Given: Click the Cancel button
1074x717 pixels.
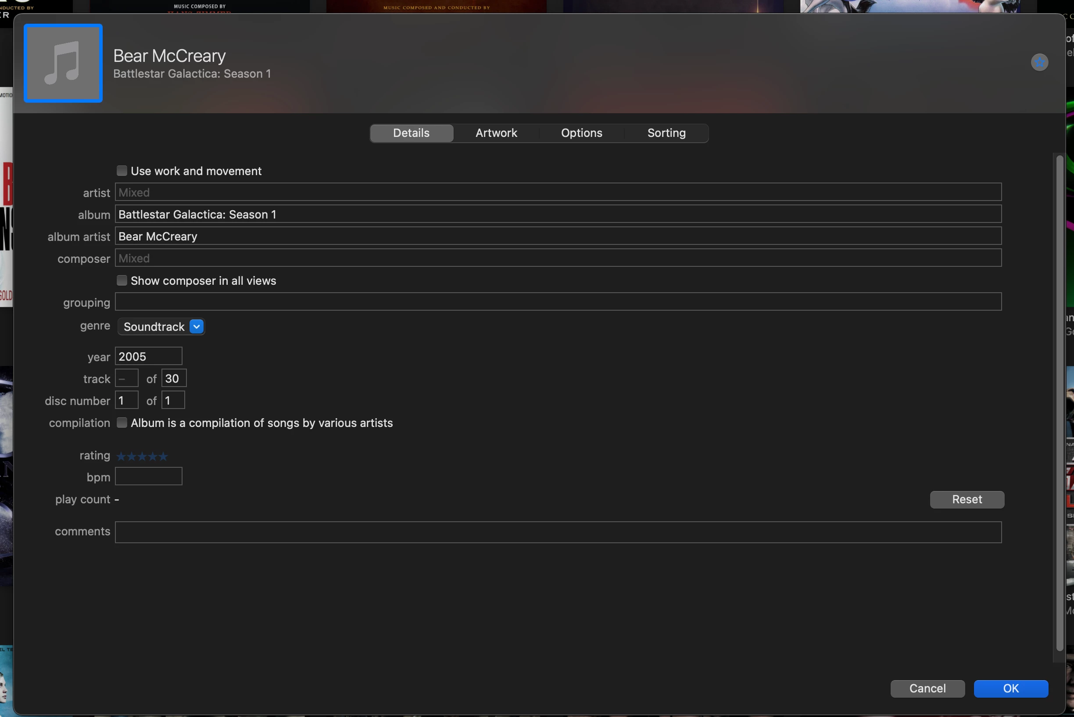Looking at the screenshot, I should tap(927, 688).
